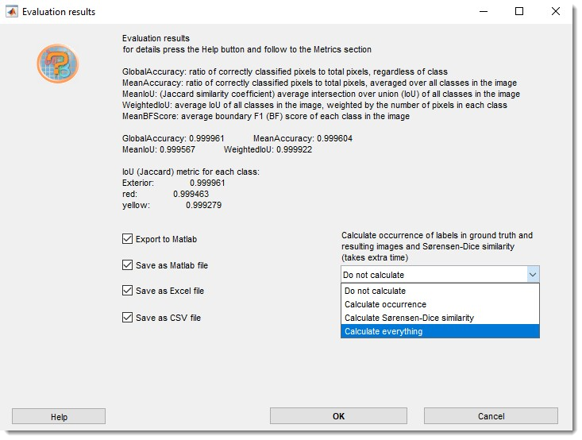Pick Calculate Sørensen-Dice similarity option
This screenshot has height=440, width=582.
pyautogui.click(x=440, y=318)
